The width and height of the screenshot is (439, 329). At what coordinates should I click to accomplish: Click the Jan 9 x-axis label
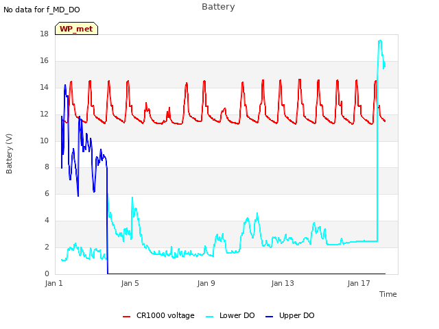click(206, 283)
